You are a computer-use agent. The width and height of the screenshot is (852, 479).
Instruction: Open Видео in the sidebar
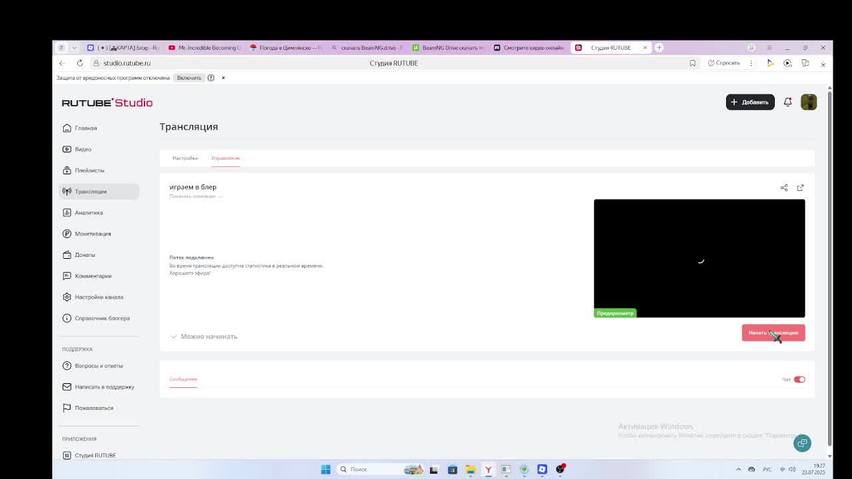pos(99,149)
